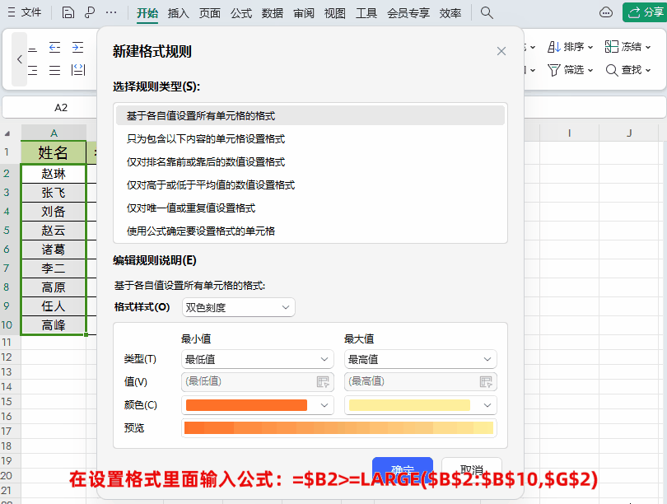Click range picker icon in 最大值 field
The image size is (667, 504).
pos(486,381)
